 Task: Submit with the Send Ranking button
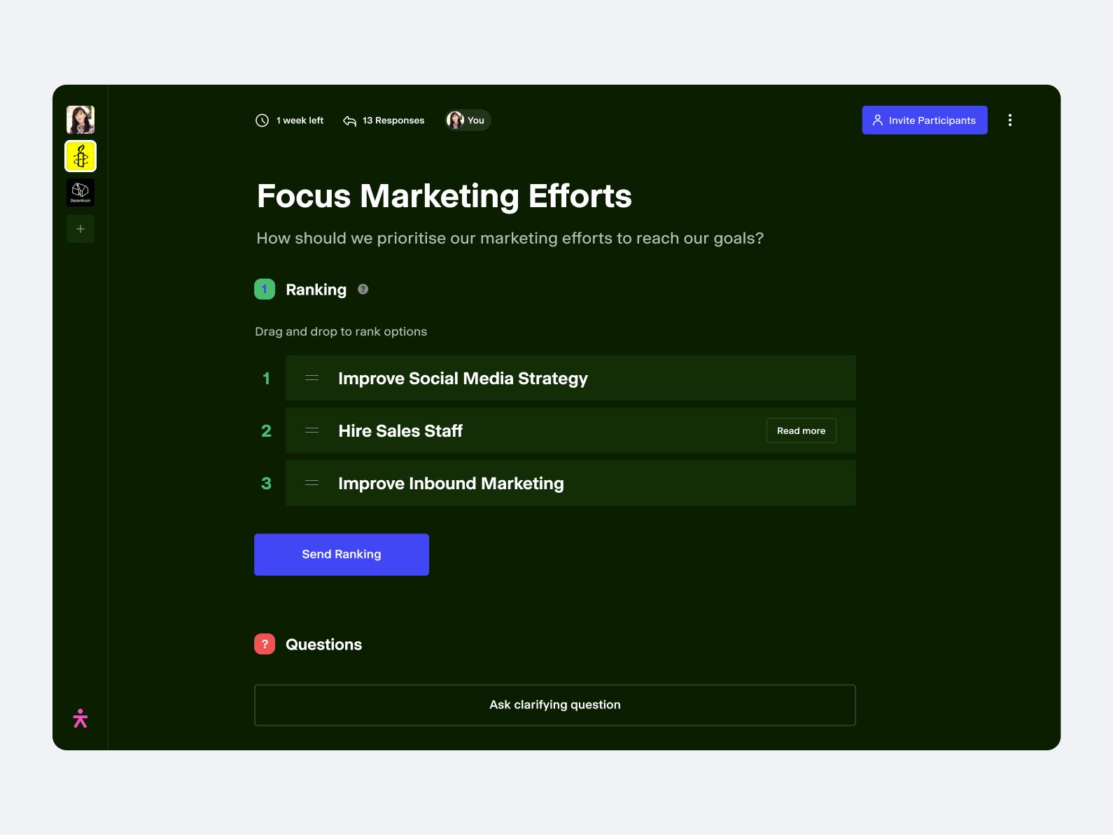[342, 554]
